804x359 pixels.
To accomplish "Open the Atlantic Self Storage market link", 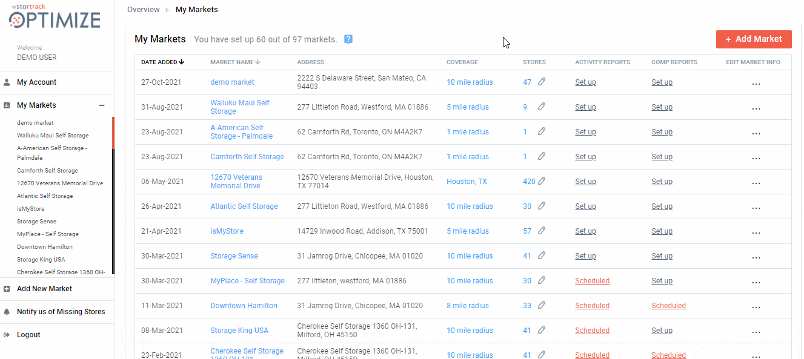I will [x=244, y=206].
